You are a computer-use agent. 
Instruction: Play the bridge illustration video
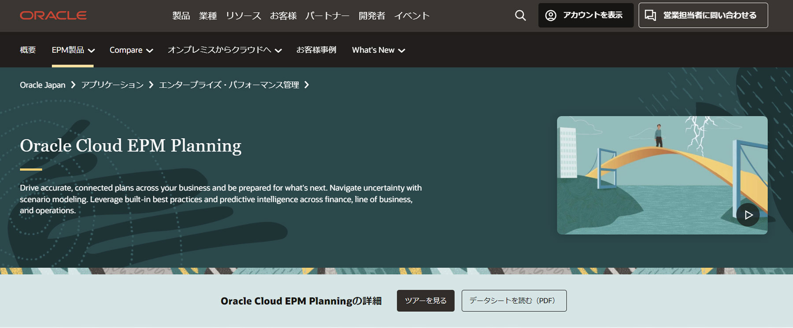pyautogui.click(x=748, y=215)
